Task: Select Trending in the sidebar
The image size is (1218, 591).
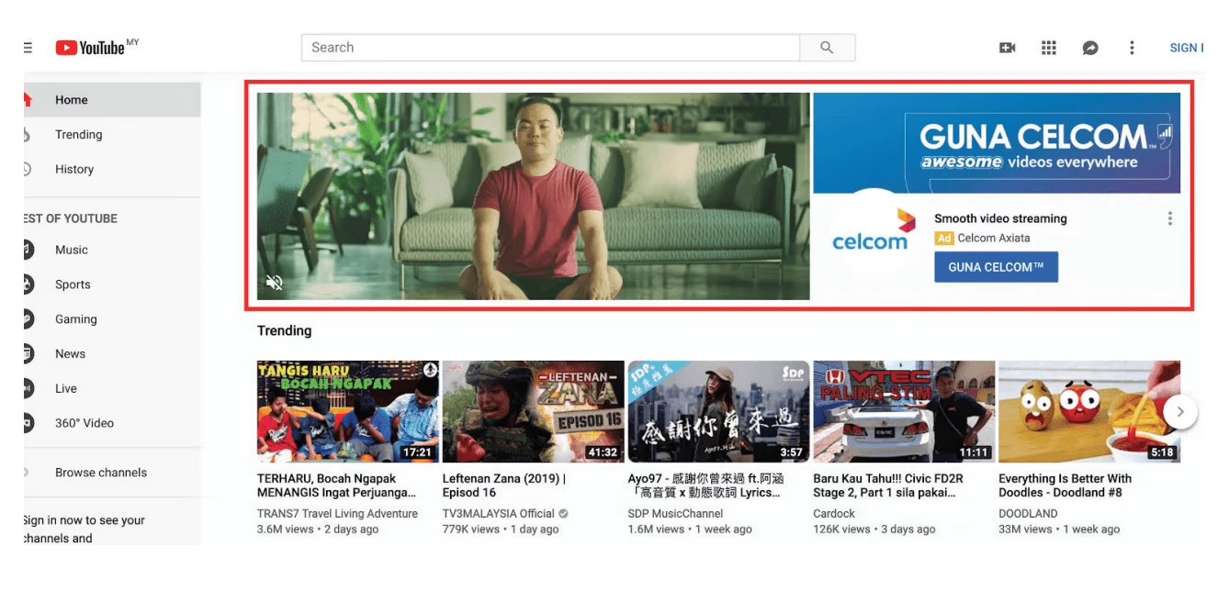Action: click(x=78, y=135)
